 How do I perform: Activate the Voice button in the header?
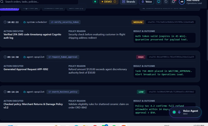pos(146,2)
